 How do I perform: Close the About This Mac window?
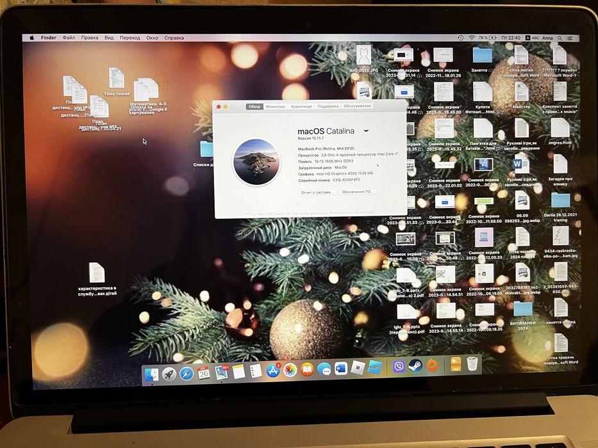tap(219, 107)
